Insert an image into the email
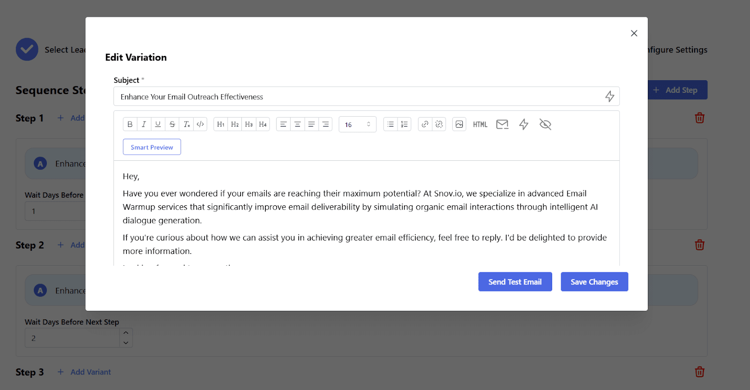The width and height of the screenshot is (750, 390). pyautogui.click(x=459, y=124)
